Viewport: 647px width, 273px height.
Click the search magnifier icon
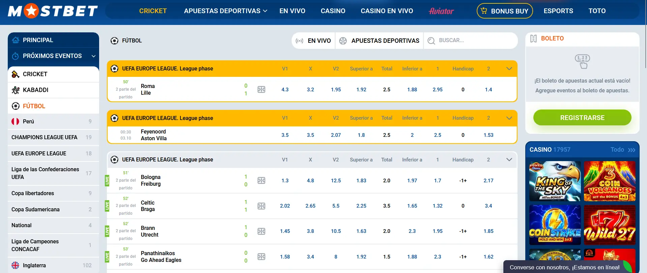click(431, 41)
